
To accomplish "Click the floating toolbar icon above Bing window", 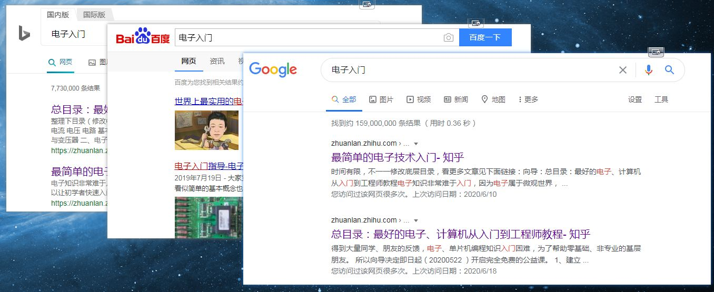I will [367, 4].
